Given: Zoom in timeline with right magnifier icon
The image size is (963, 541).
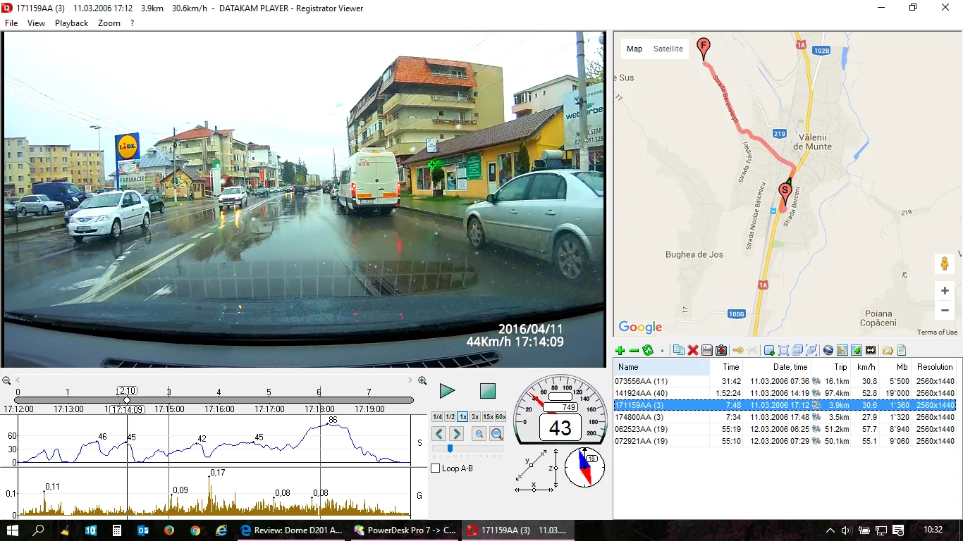Looking at the screenshot, I should point(422,380).
